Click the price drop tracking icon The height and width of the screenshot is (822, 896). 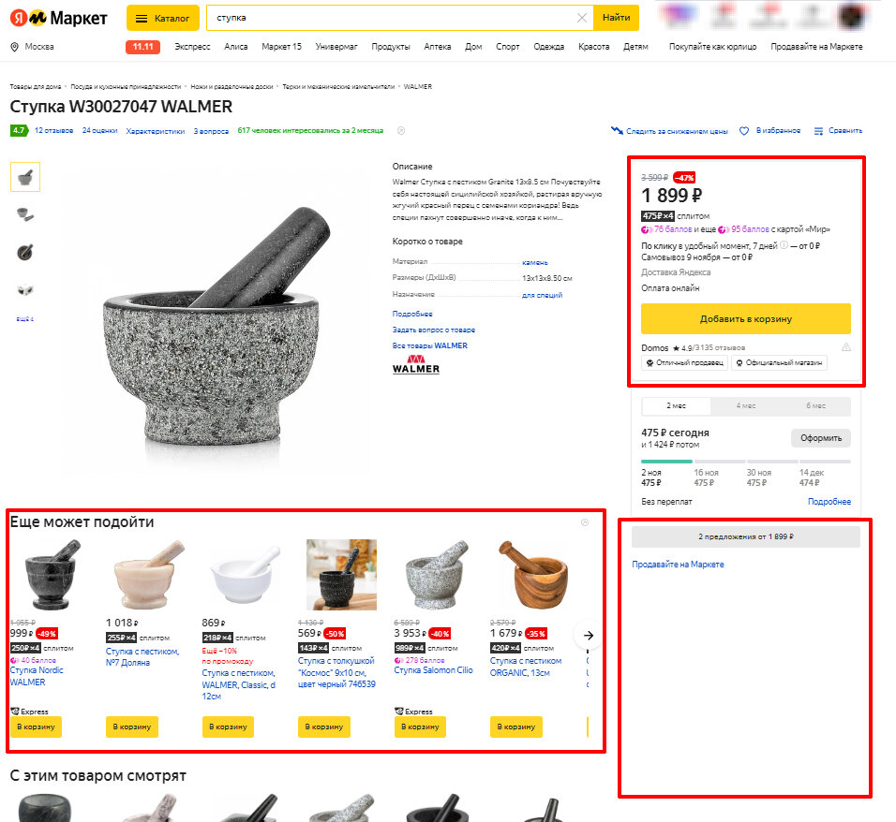[617, 131]
